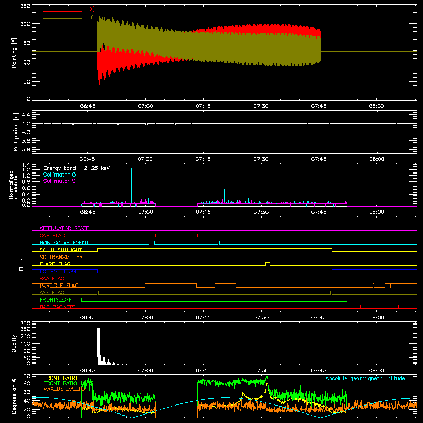Click the 07:00 tick label under Roll period plot

[145, 159]
